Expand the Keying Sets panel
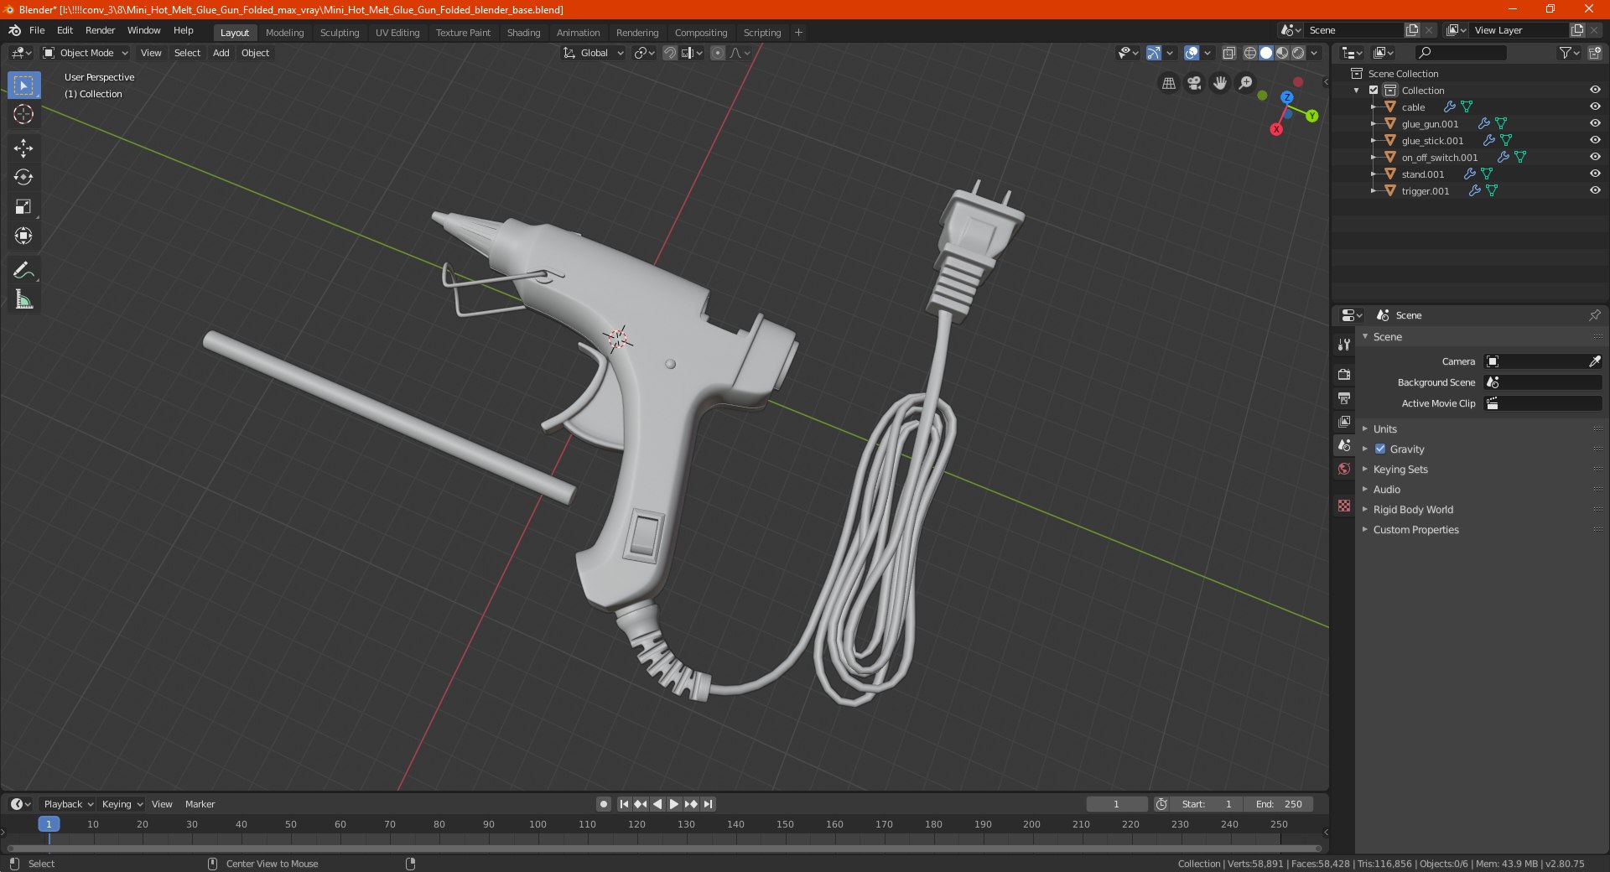This screenshot has height=872, width=1610. coord(1400,469)
